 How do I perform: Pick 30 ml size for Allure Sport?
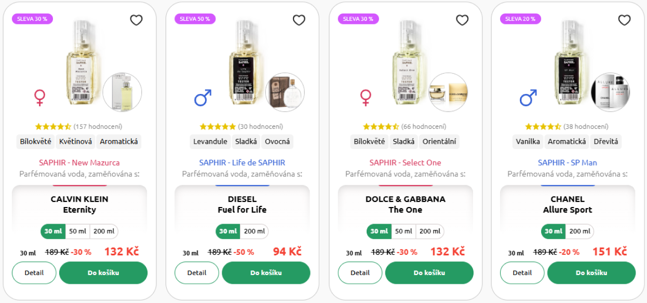click(553, 231)
